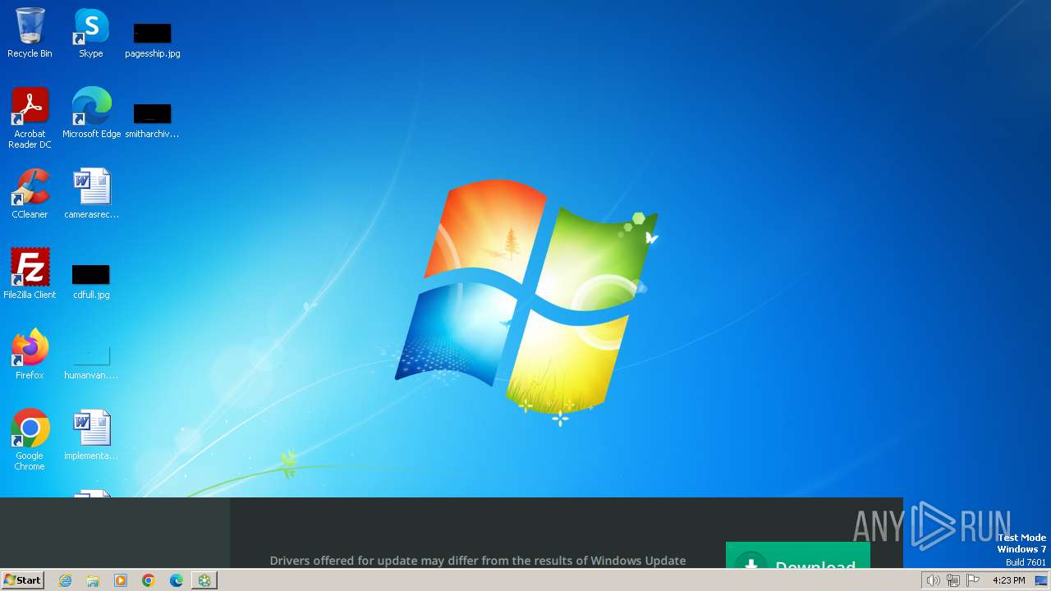Click the green Download button
This screenshot has height=591, width=1051.
798,556
